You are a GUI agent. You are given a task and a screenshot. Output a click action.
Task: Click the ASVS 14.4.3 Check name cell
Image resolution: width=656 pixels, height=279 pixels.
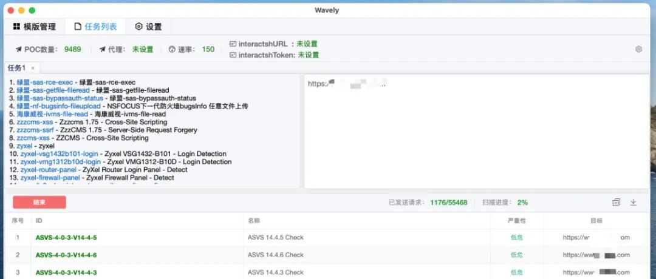click(x=275, y=272)
